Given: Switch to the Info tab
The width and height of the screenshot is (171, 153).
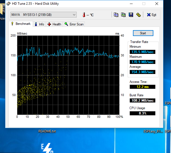Looking at the screenshot, I should pos(39,24).
